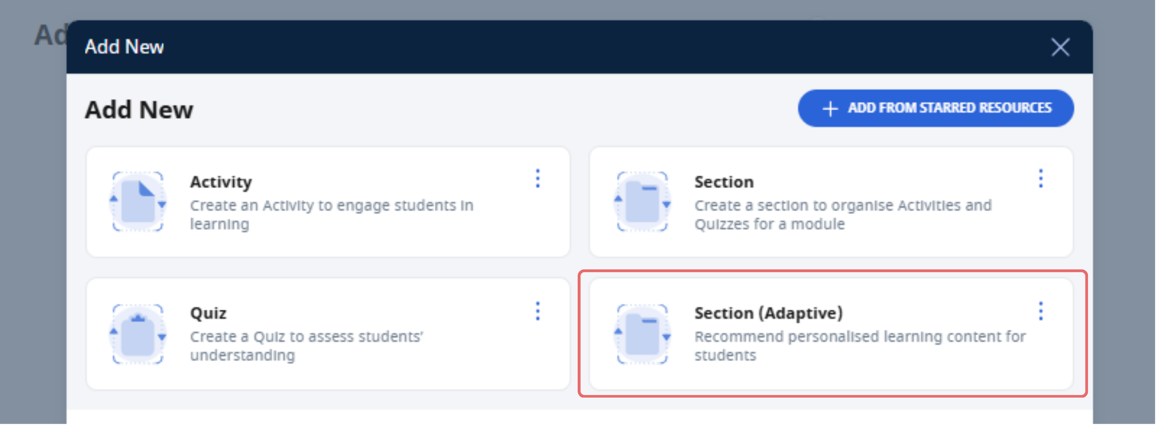The height and width of the screenshot is (425, 1156).
Task: Click the Activity document icon
Action: point(138,202)
